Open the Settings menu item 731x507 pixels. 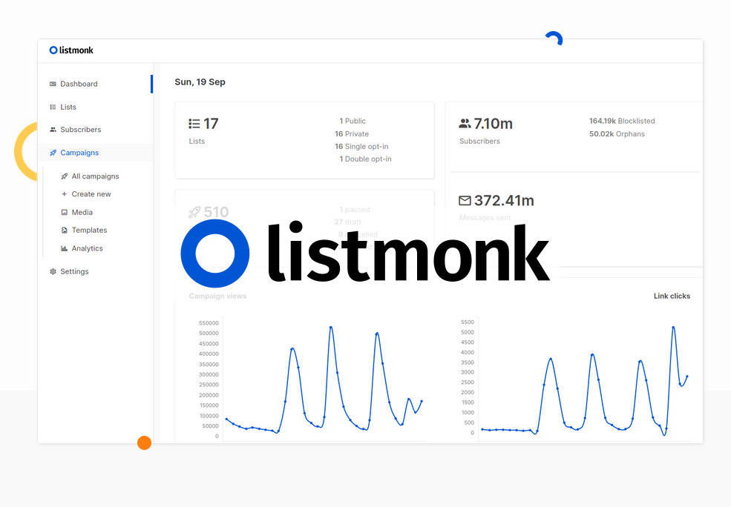(76, 271)
